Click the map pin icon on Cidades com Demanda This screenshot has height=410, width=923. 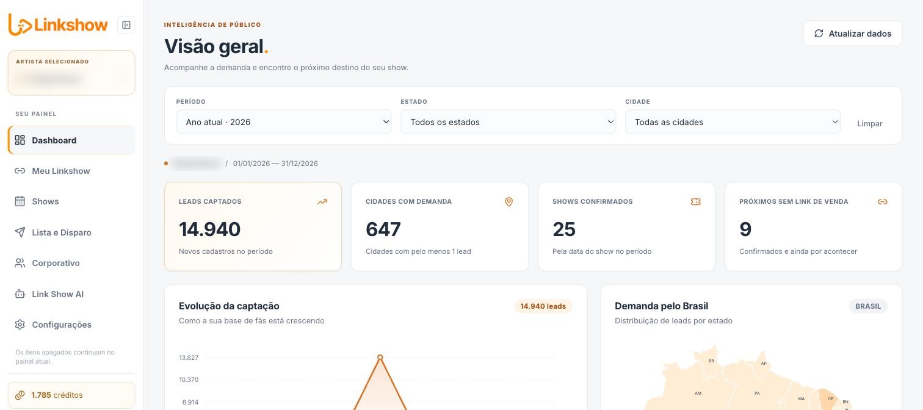pyautogui.click(x=509, y=202)
